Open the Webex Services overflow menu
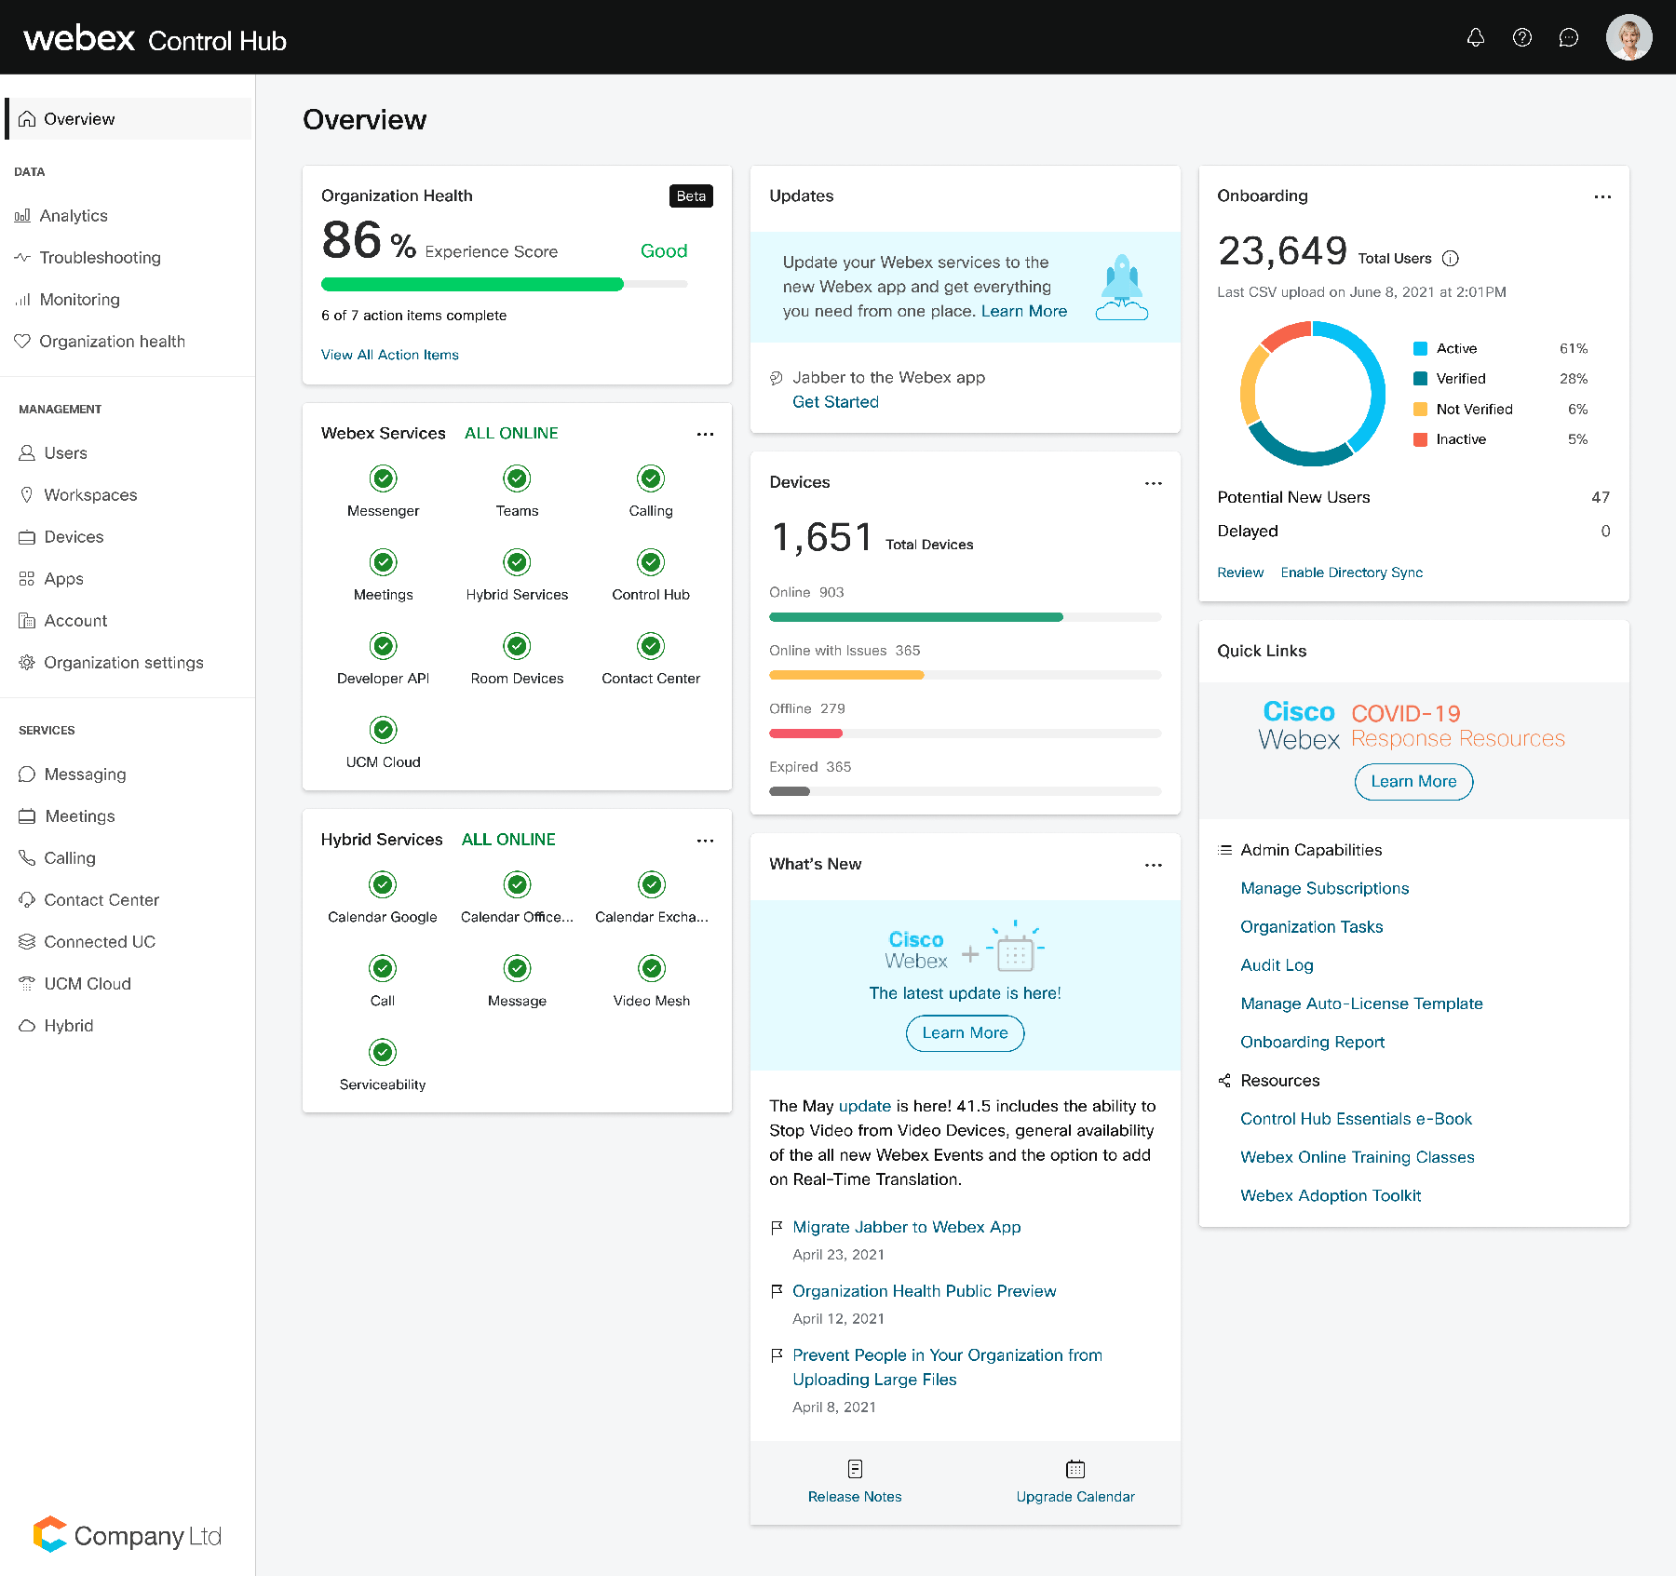 click(705, 434)
